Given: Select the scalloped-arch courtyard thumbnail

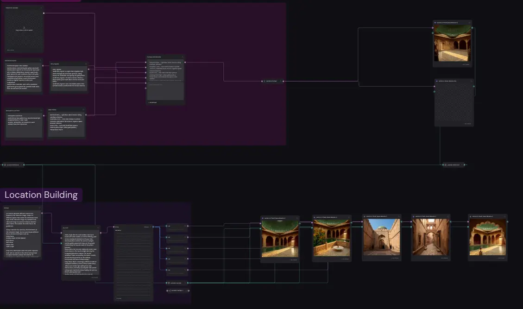Looking at the screenshot, I should (x=487, y=237).
